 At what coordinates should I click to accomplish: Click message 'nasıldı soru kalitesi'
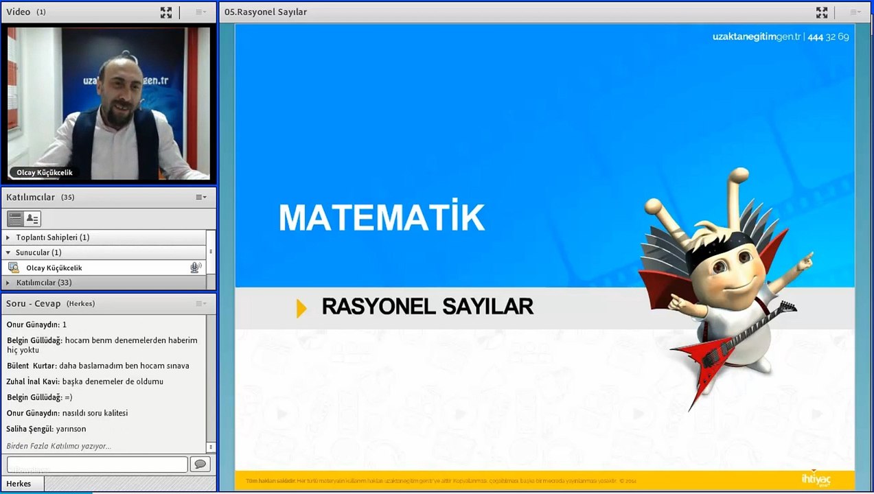[x=95, y=413]
